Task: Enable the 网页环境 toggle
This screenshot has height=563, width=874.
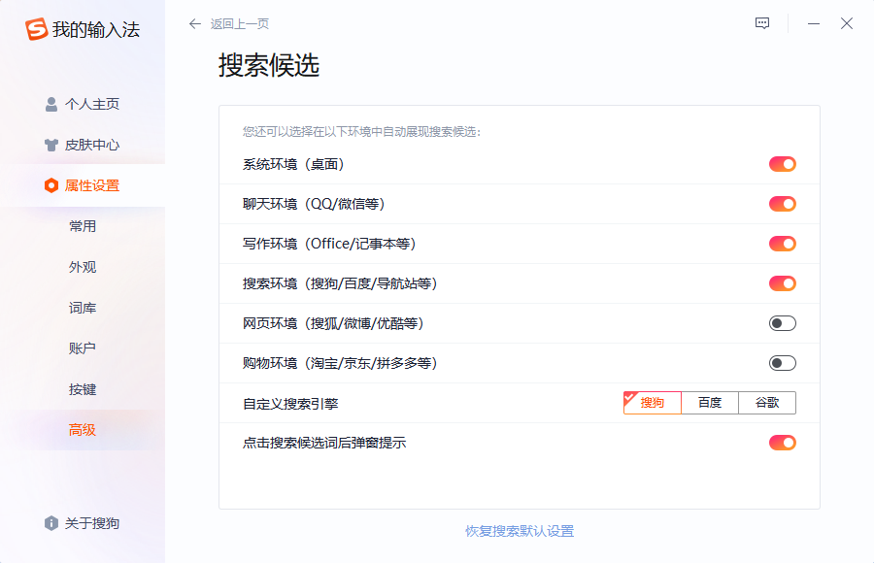Action: click(x=781, y=322)
